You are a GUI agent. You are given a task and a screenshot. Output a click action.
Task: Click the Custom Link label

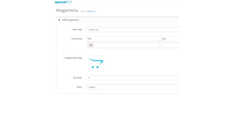tap(77, 39)
